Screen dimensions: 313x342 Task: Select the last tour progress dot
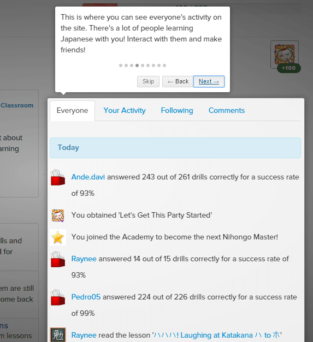tap(164, 65)
